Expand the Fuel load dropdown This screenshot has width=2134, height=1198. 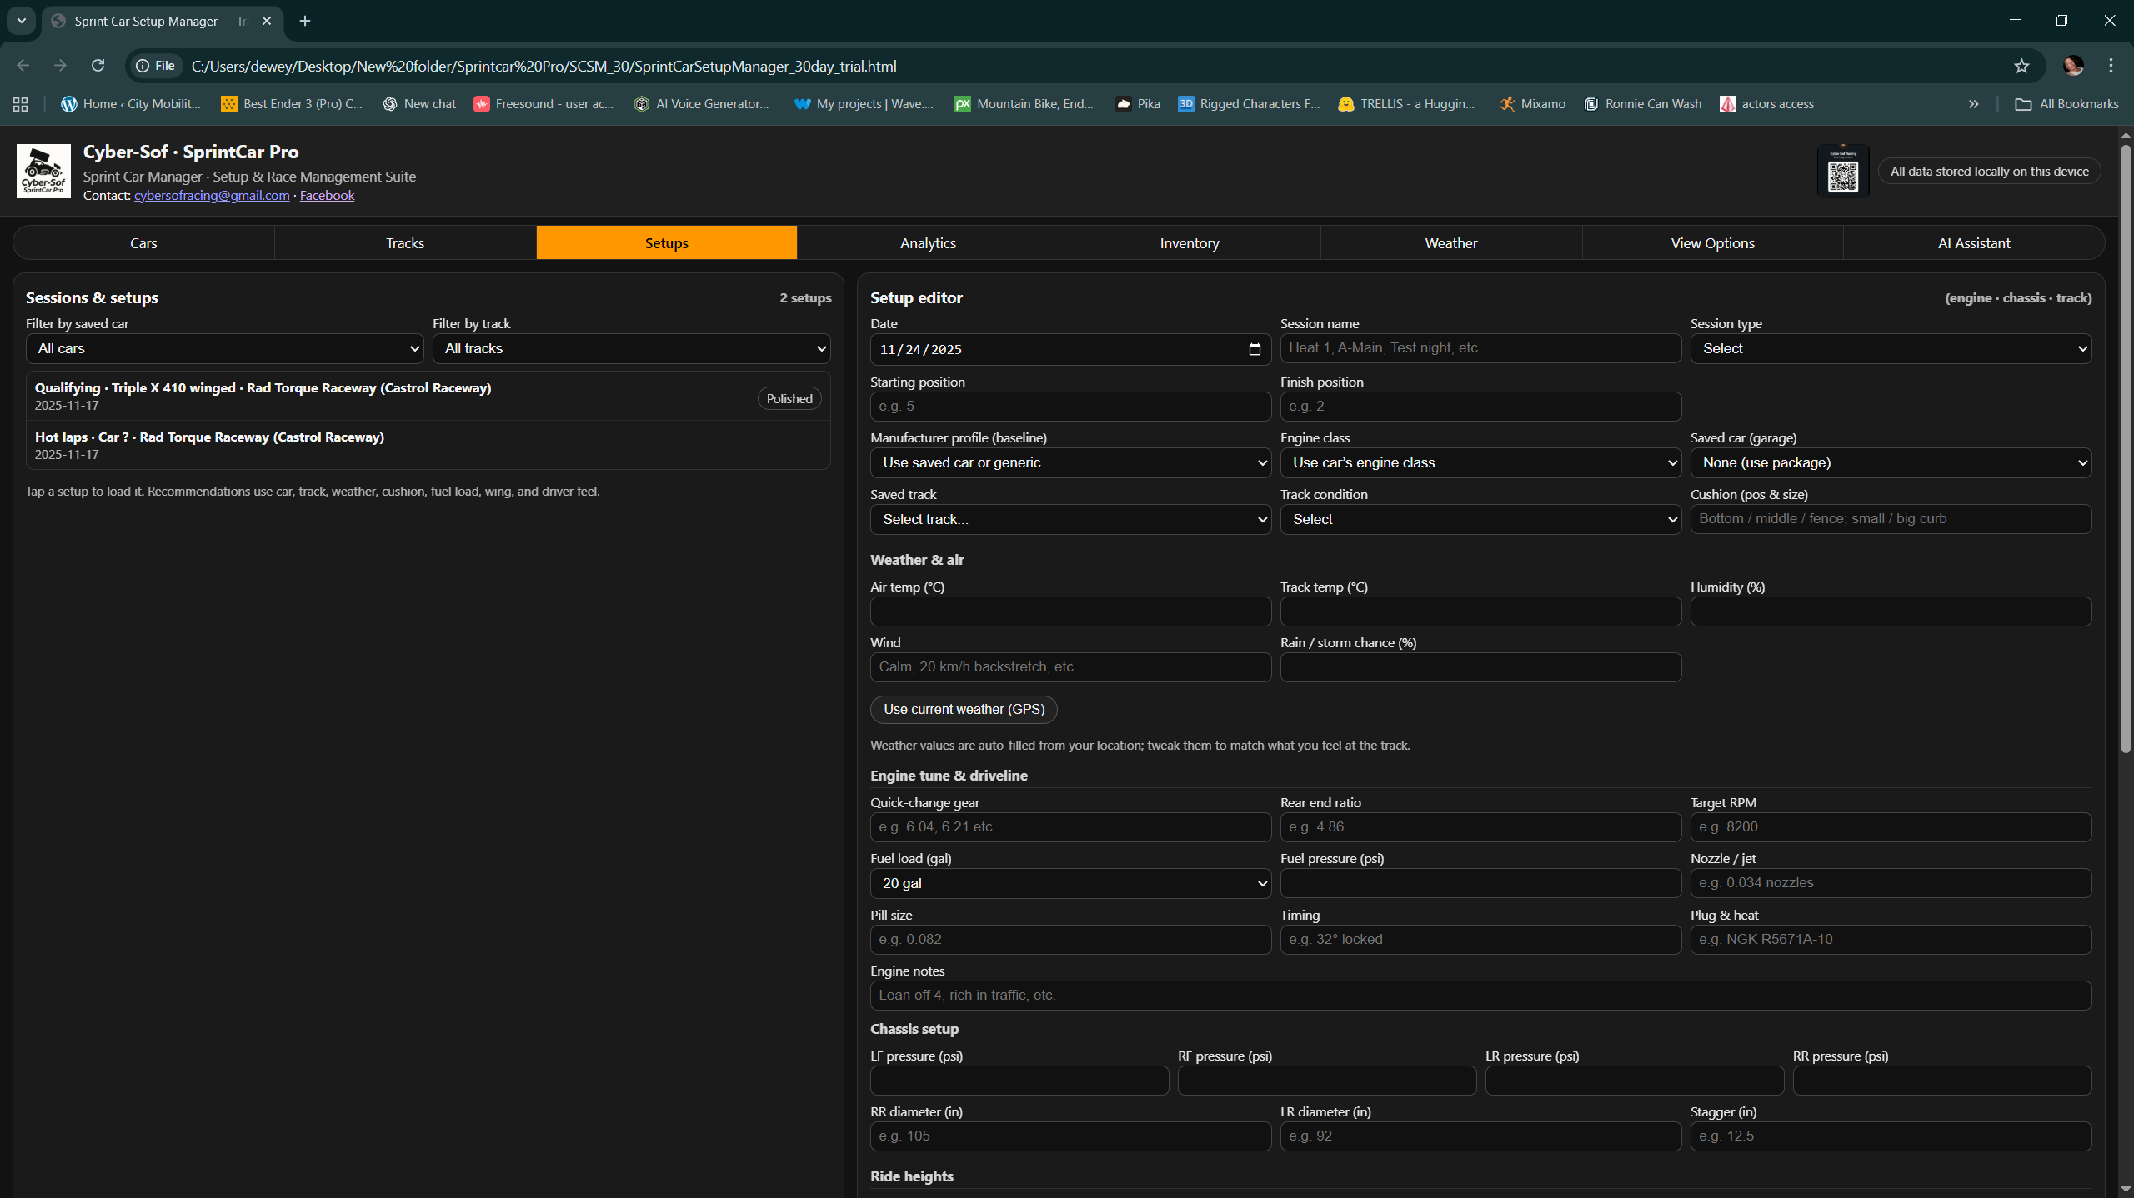click(1070, 883)
